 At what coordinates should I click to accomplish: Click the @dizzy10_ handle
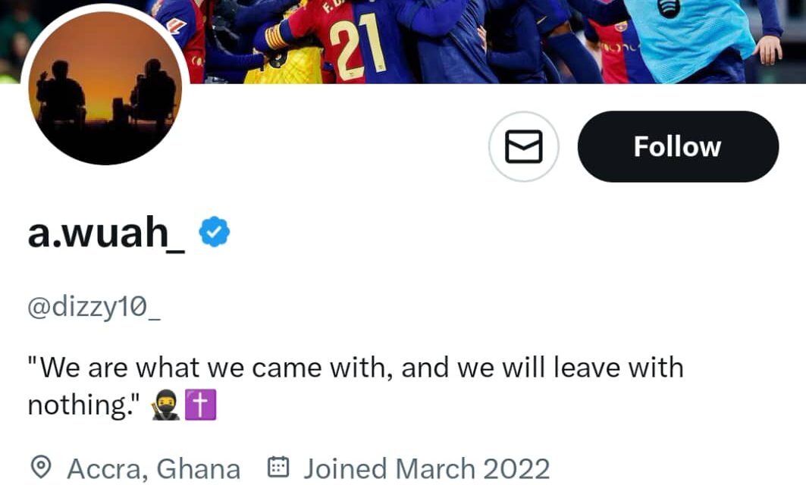94,308
